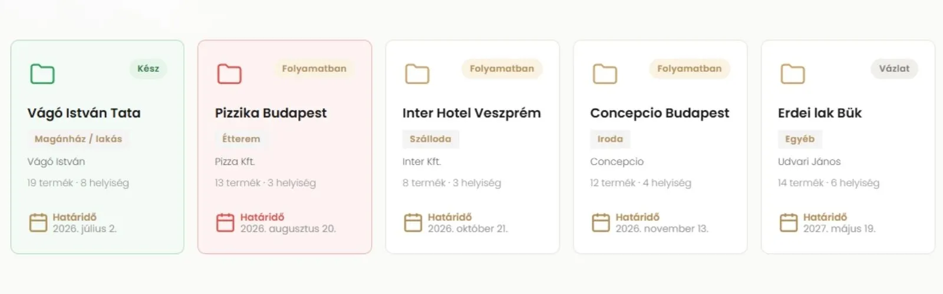
Task: Open the Concepcio Budapest project card
Action: 660,147
